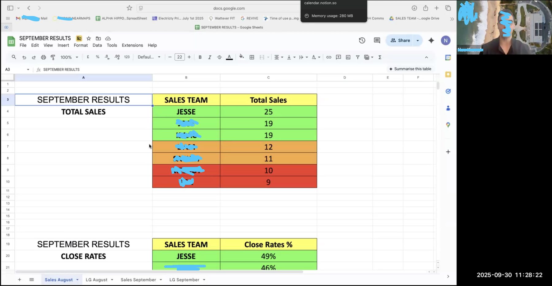Image resolution: width=552 pixels, height=286 pixels.
Task: Open the Default font dropdown
Action: pos(149,57)
